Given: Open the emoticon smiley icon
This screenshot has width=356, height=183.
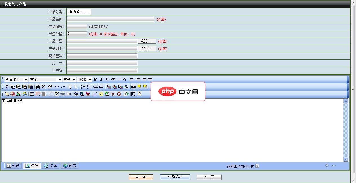Looking at the screenshot, I should 101,94.
